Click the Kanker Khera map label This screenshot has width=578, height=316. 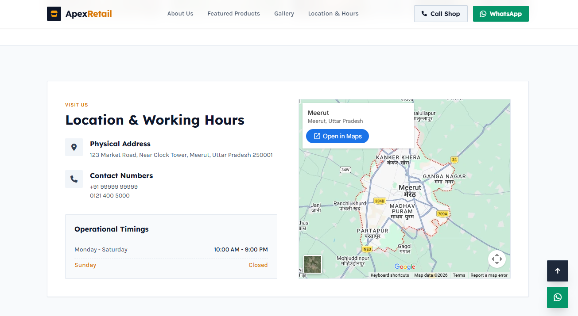click(x=398, y=160)
